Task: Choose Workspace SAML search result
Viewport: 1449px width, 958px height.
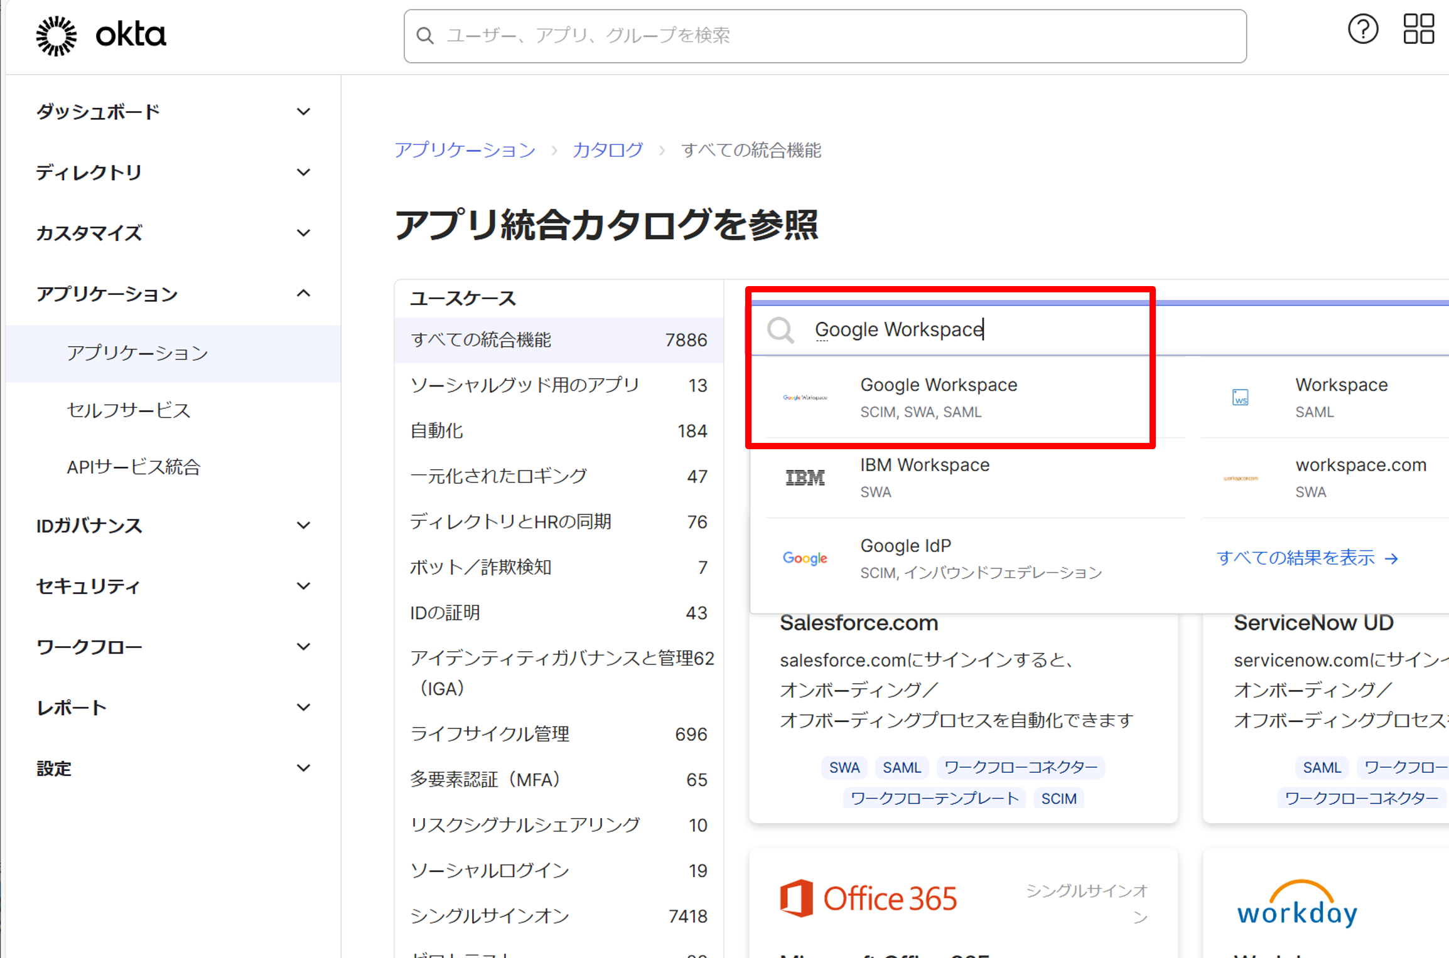Action: 1325,398
